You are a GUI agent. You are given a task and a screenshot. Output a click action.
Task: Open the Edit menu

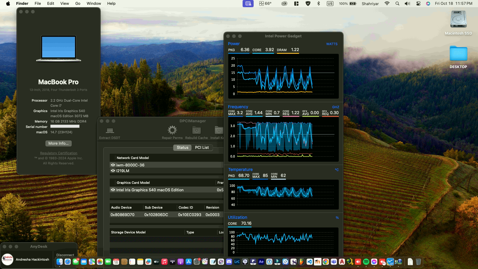tap(51, 4)
